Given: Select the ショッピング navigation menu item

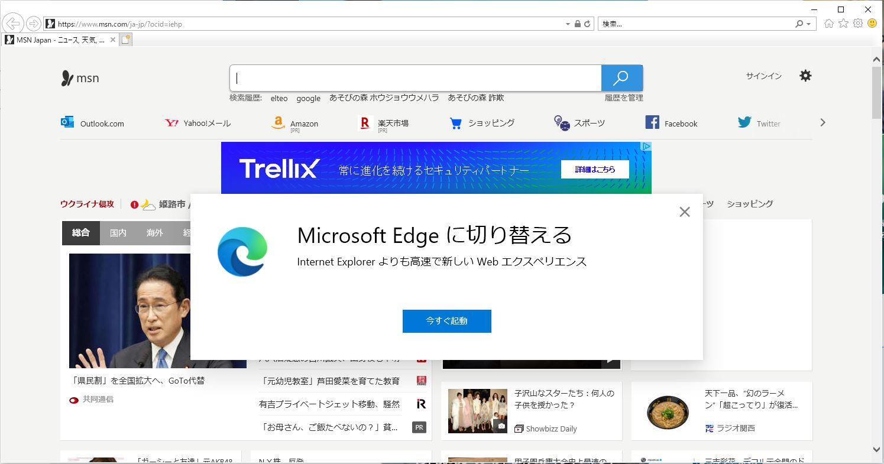Looking at the screenshot, I should click(x=750, y=204).
